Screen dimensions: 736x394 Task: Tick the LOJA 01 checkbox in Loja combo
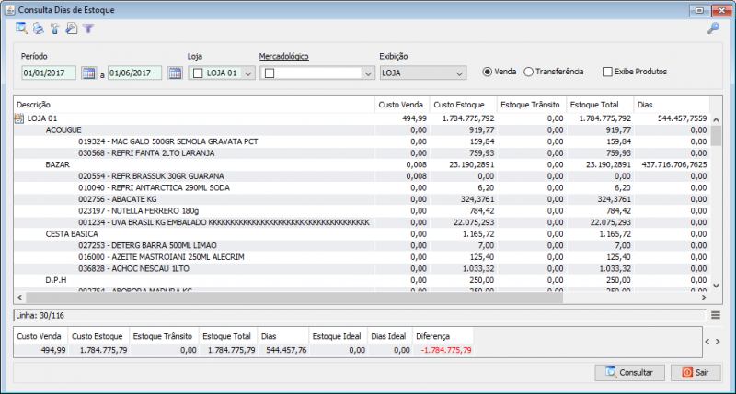(x=198, y=73)
